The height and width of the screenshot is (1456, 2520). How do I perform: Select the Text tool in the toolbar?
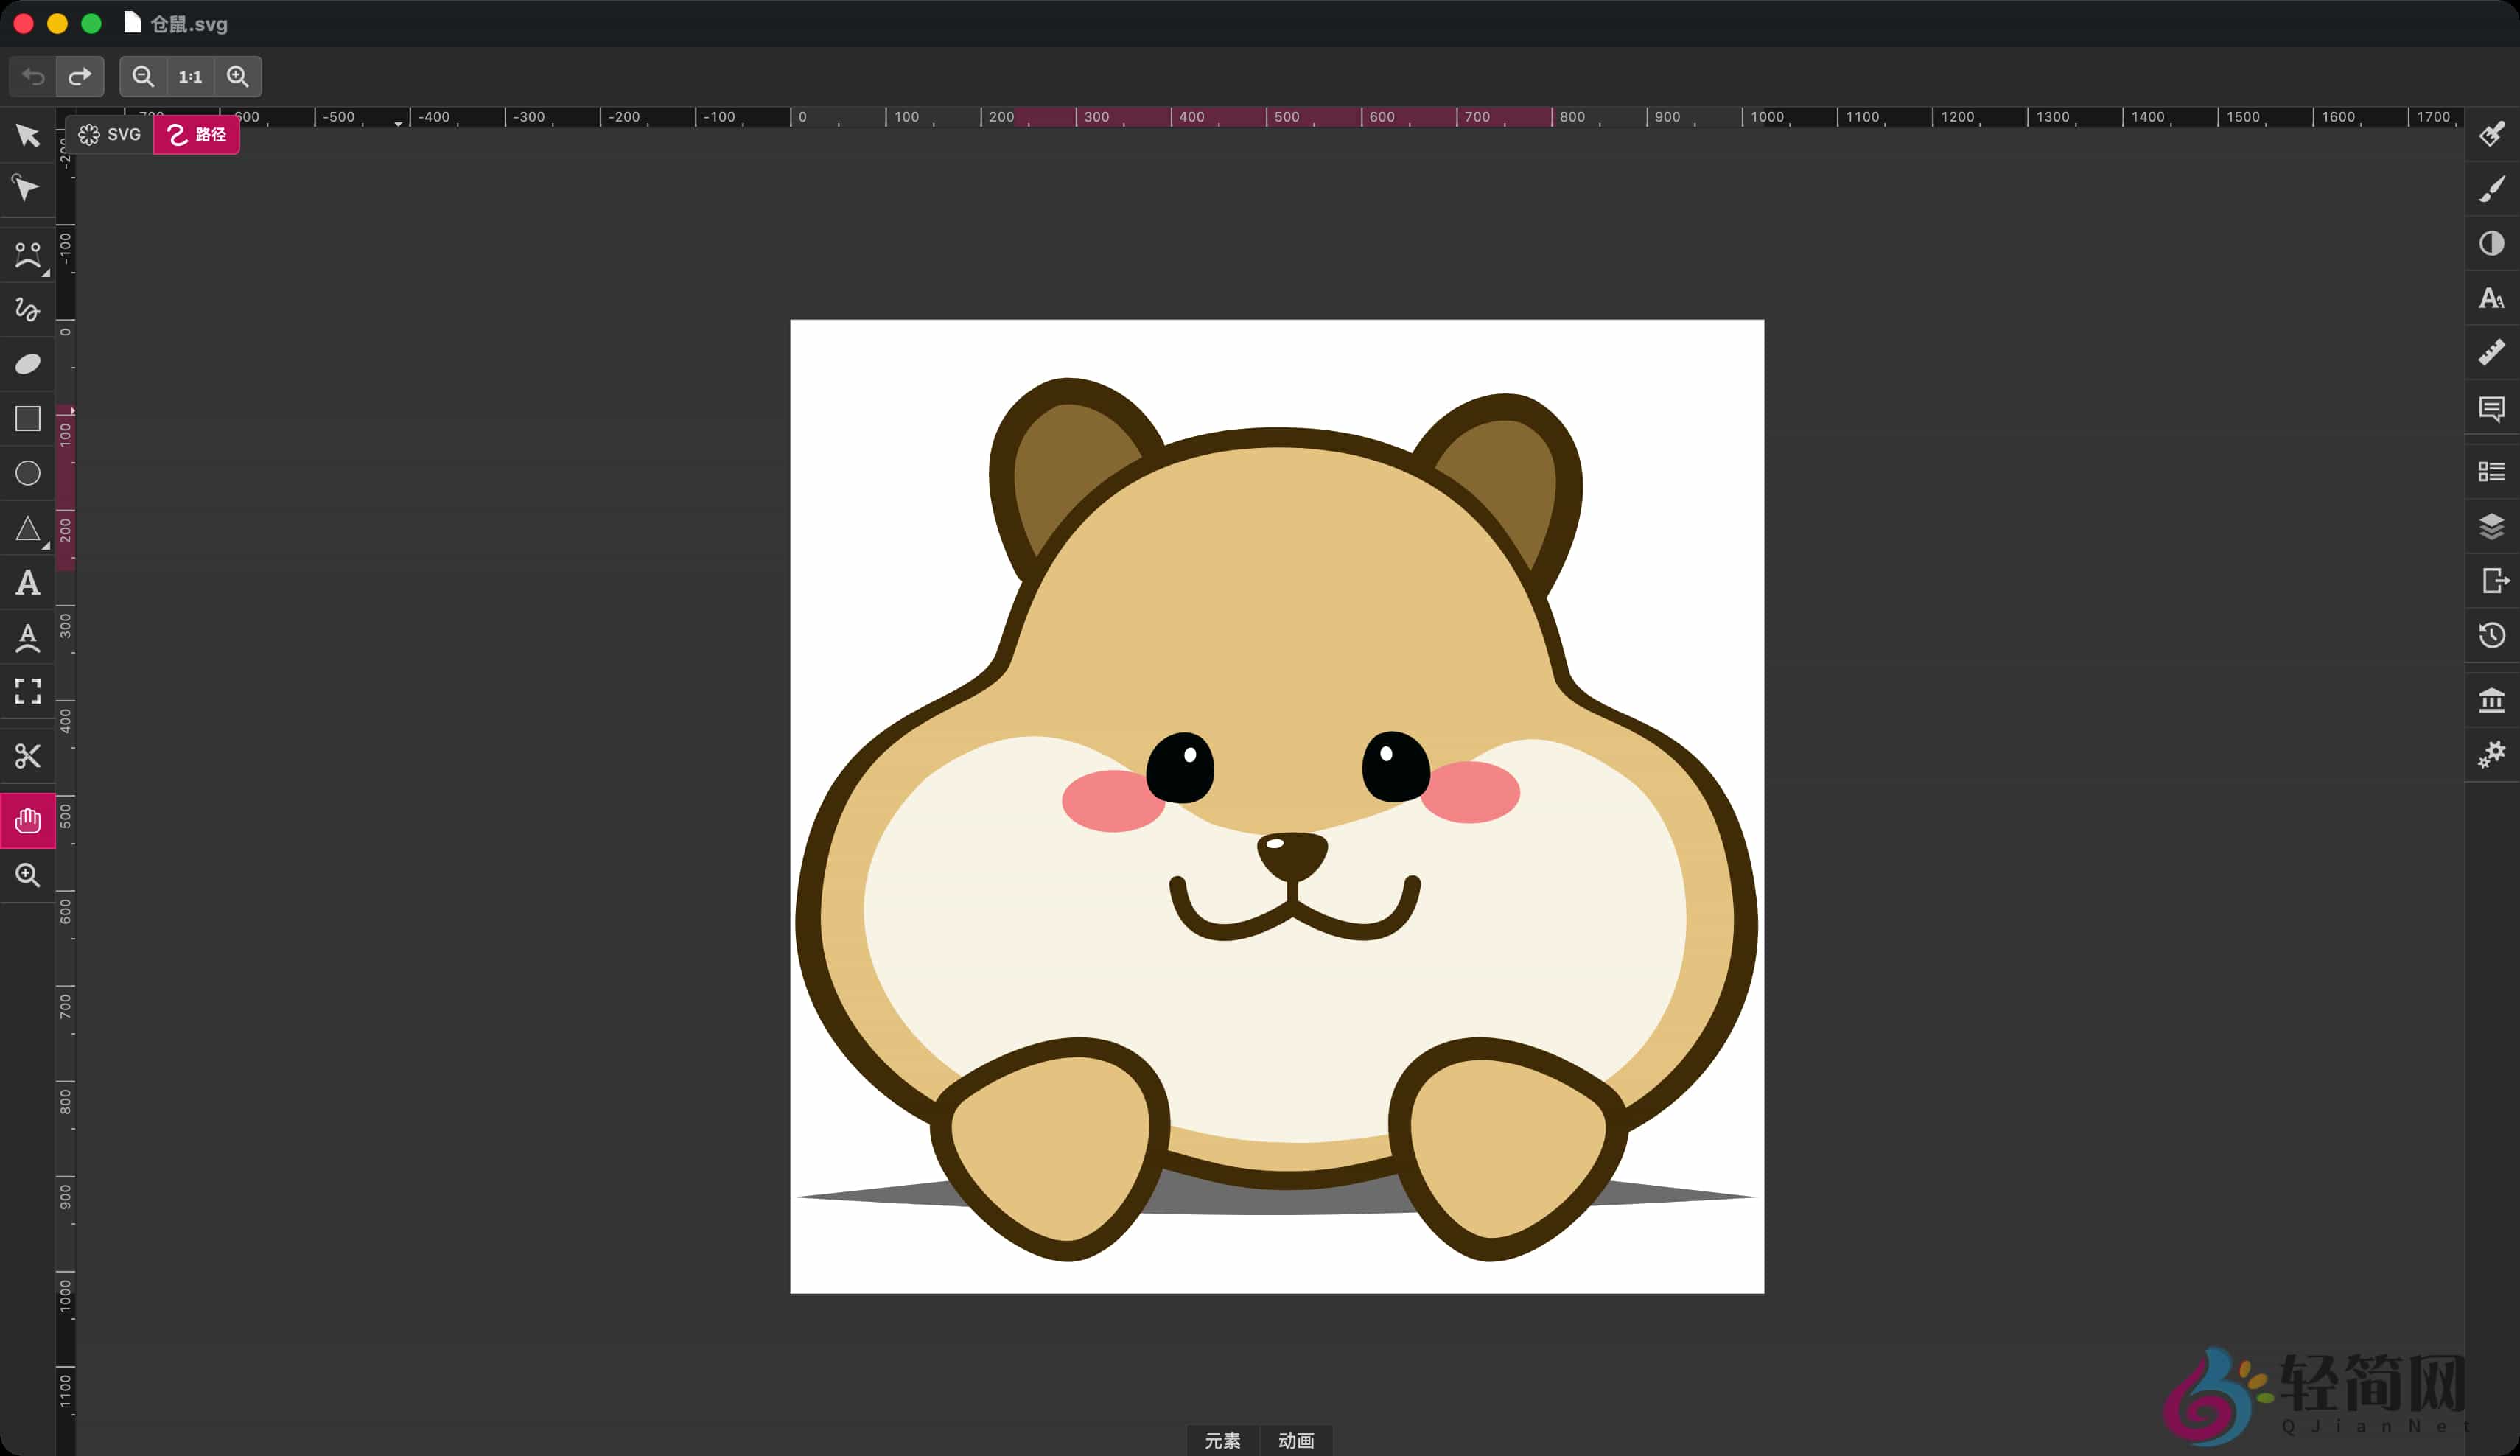pos(27,584)
